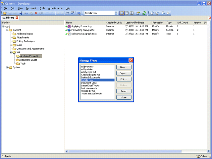
Task: Open the File menu
Action: pyautogui.click(x=6, y=8)
